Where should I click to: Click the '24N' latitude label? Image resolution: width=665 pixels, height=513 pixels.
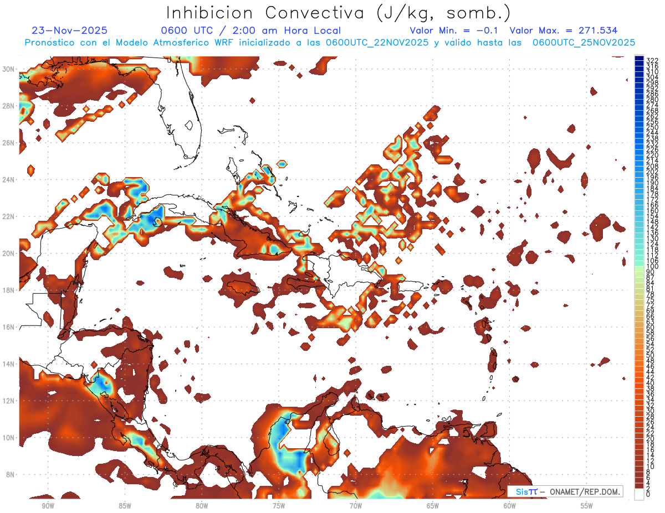9,179
